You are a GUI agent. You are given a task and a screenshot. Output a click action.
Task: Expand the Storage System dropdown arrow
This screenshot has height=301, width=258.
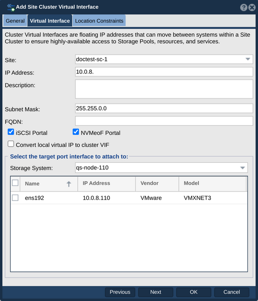click(242, 168)
